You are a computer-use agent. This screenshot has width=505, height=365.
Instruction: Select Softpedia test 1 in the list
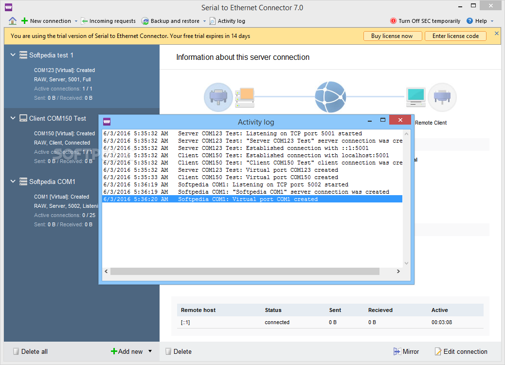(x=51, y=55)
